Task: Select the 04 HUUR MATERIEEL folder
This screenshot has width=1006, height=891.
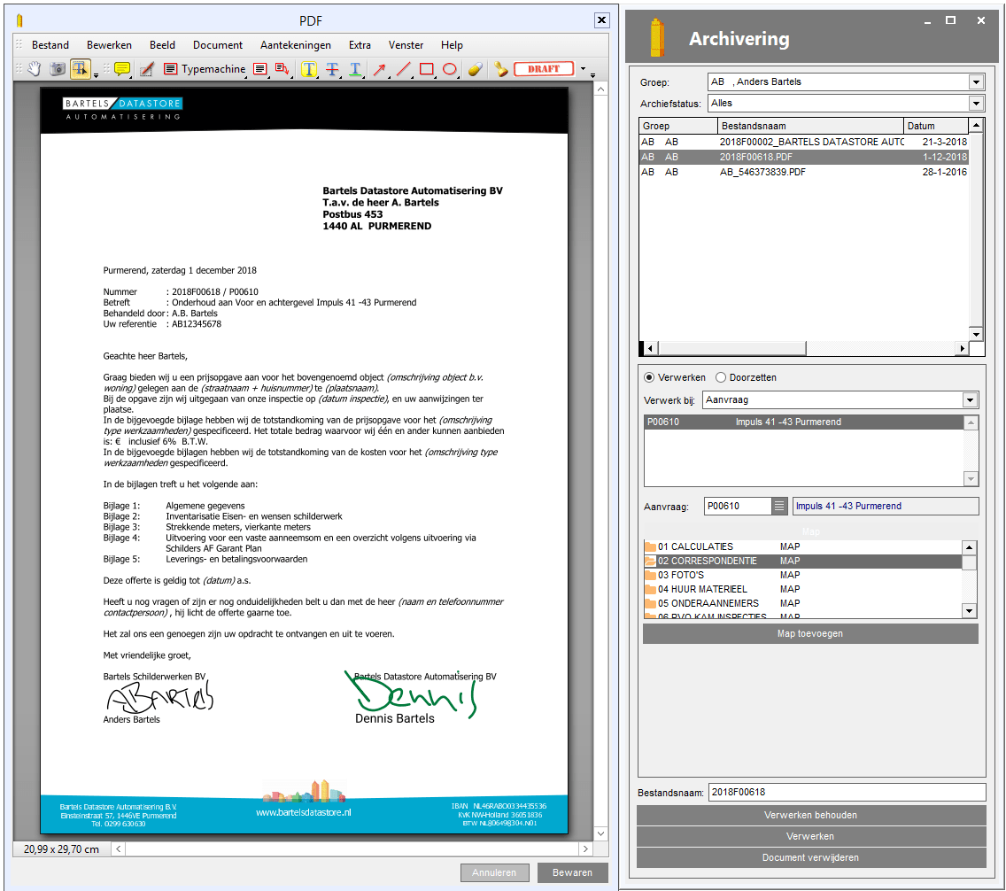Action: coord(802,589)
